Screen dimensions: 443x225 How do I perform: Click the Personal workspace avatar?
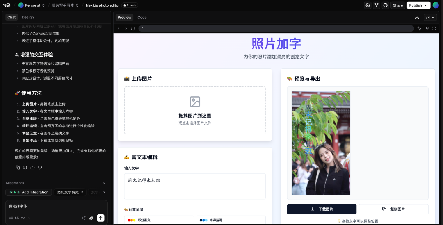(21, 5)
